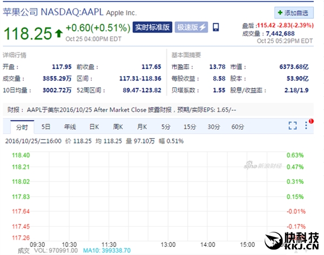Click the 添加自选 add-to-watchlist button
The height and width of the screenshot is (255, 324).
tap(294, 12)
